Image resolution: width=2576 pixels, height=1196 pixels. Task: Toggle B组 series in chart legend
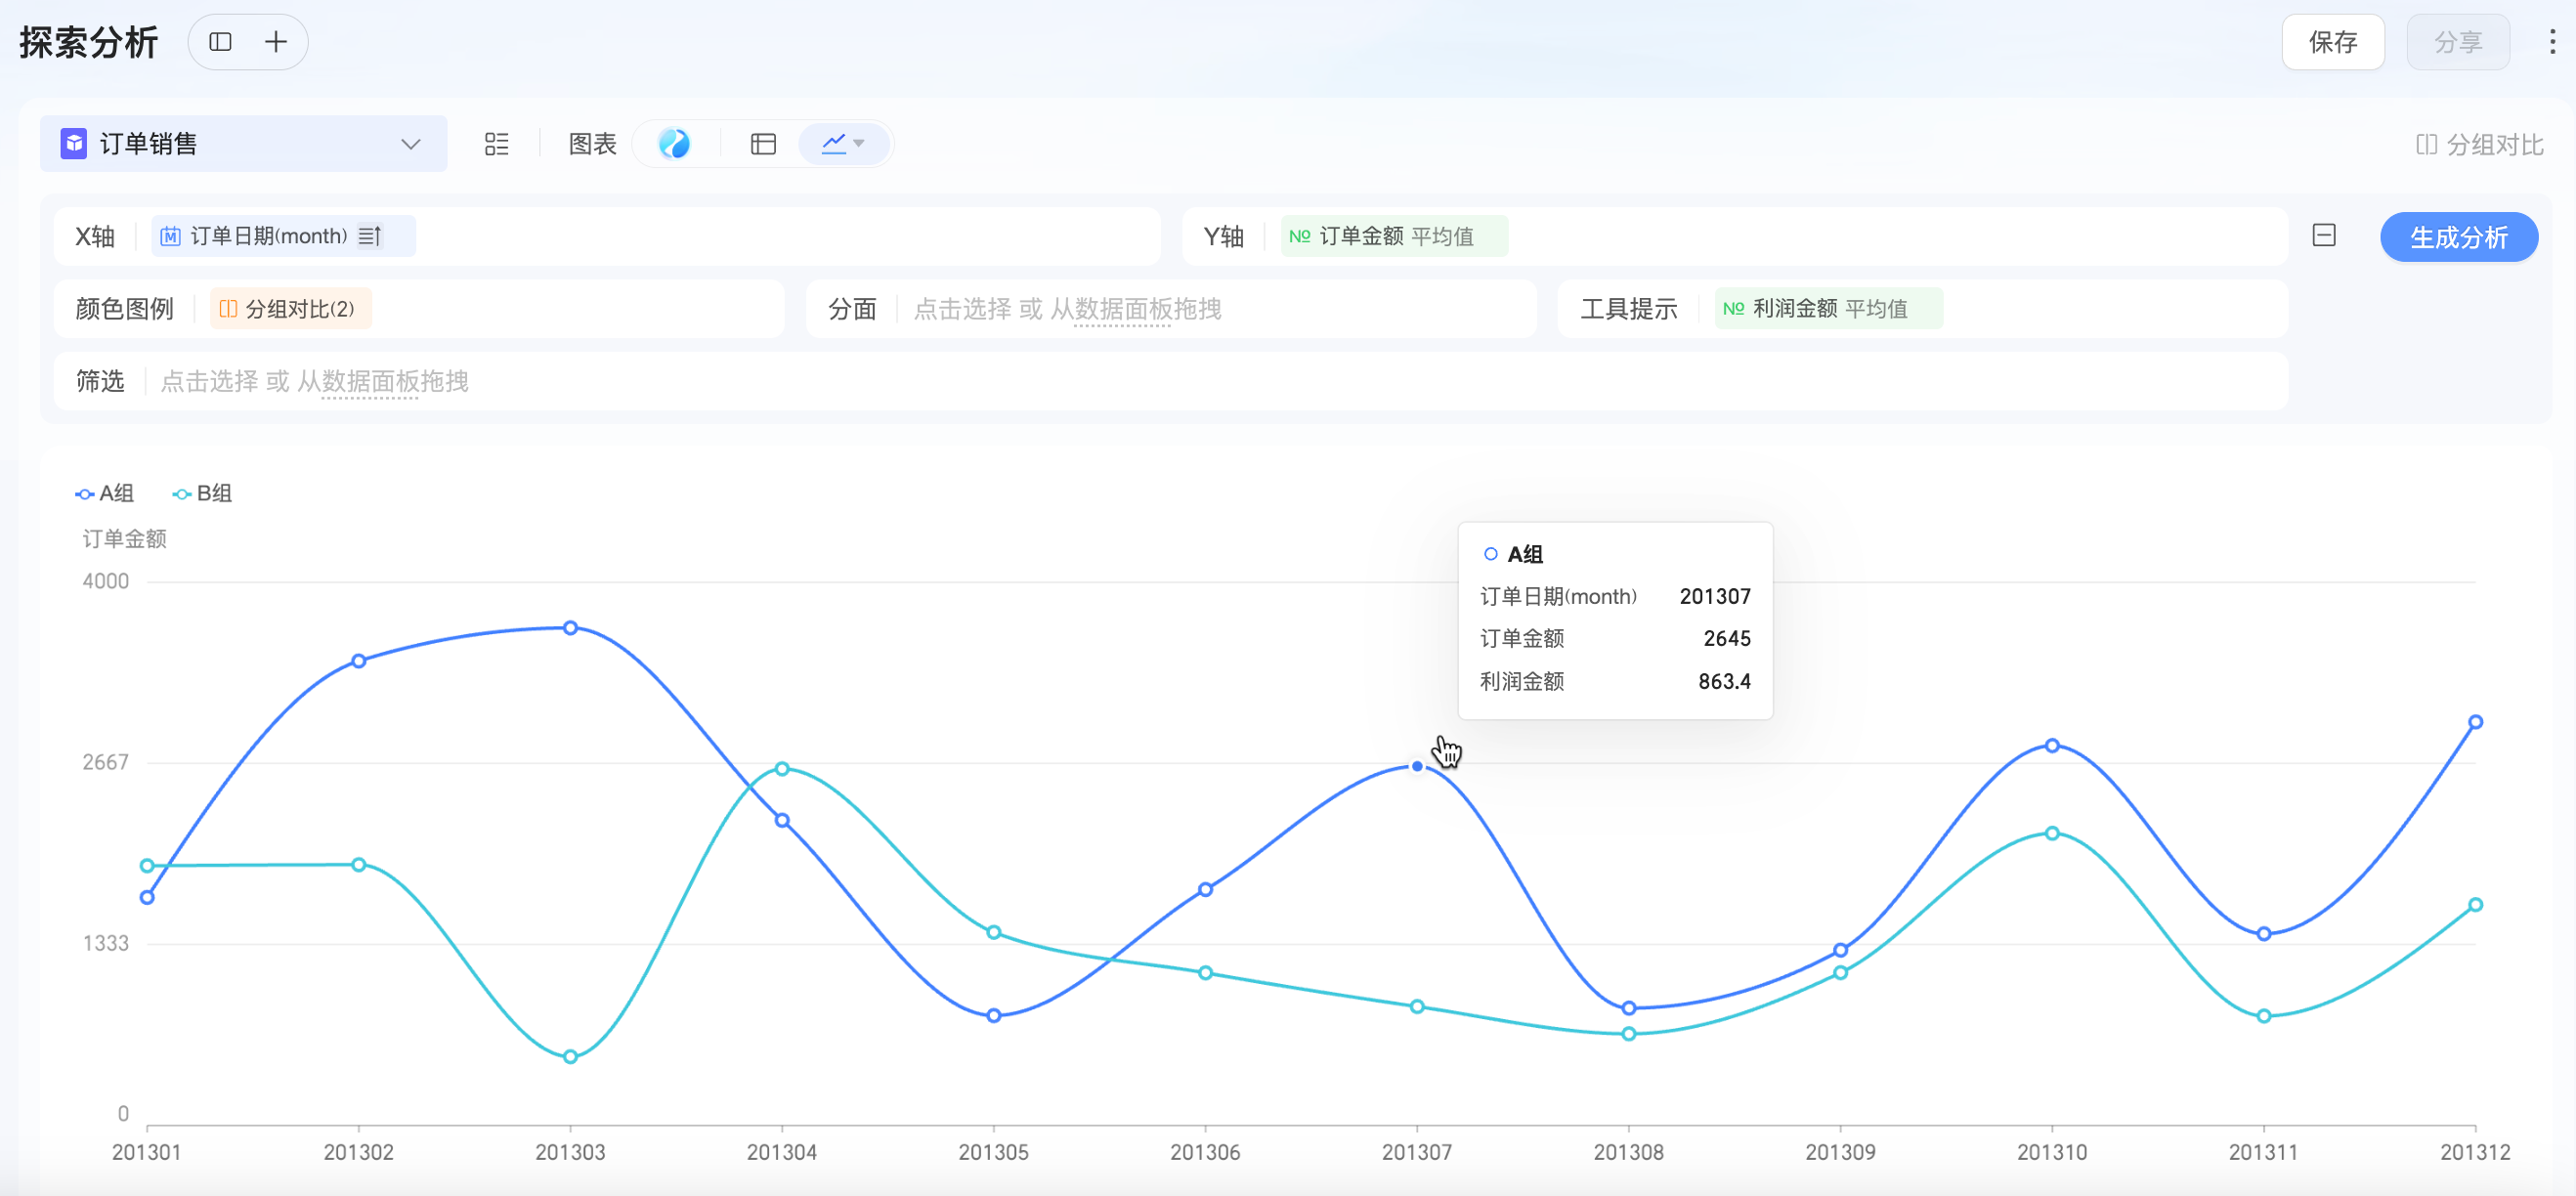coord(203,493)
